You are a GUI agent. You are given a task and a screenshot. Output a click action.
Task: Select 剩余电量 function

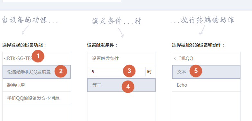tap(37, 85)
